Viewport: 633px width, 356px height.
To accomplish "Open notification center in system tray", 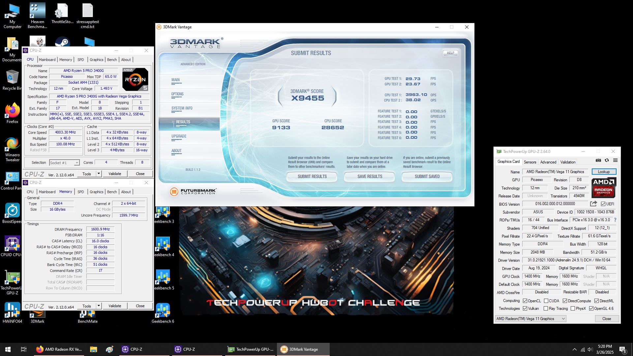I will tap(622, 349).
